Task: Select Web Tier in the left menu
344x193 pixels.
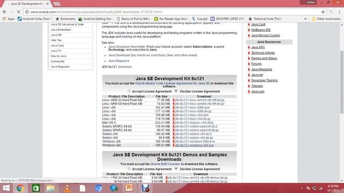Action: click(56, 40)
